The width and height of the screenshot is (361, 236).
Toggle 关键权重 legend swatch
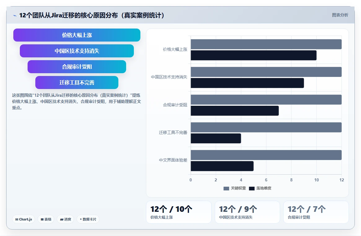[x=226, y=188]
